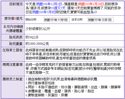Click the line a.問診：本胎不適症狀
This screenshot has width=125, height=99.
click(73, 87)
